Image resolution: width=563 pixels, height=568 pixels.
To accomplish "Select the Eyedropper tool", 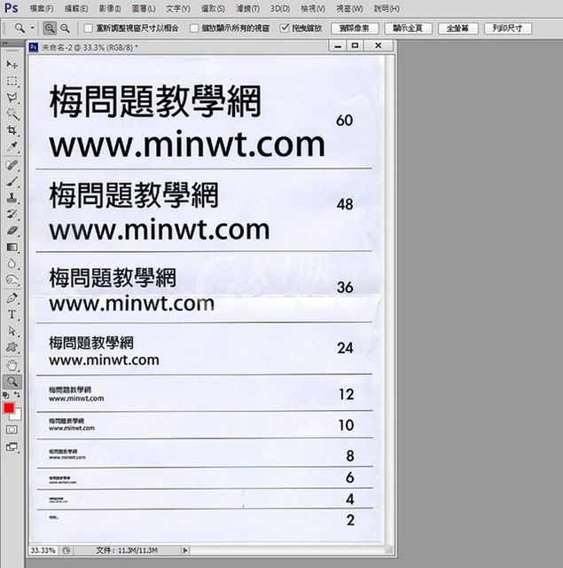I will pyautogui.click(x=12, y=146).
